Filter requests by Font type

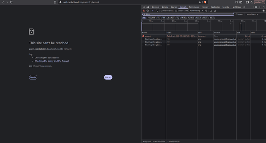173,18
